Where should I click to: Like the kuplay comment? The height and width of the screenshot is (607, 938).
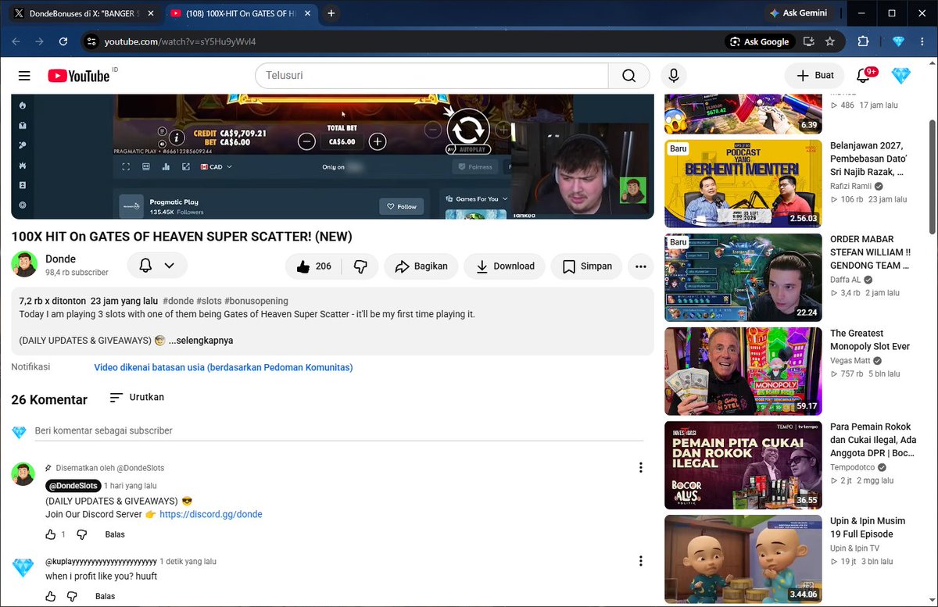coord(51,596)
